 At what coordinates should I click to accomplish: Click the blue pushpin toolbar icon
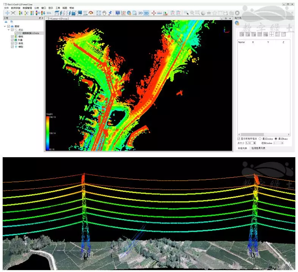pos(110,13)
